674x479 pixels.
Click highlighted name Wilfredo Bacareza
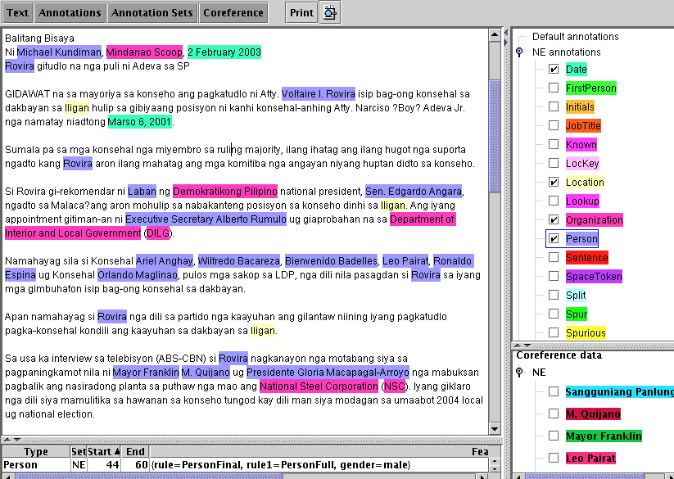coord(238,261)
